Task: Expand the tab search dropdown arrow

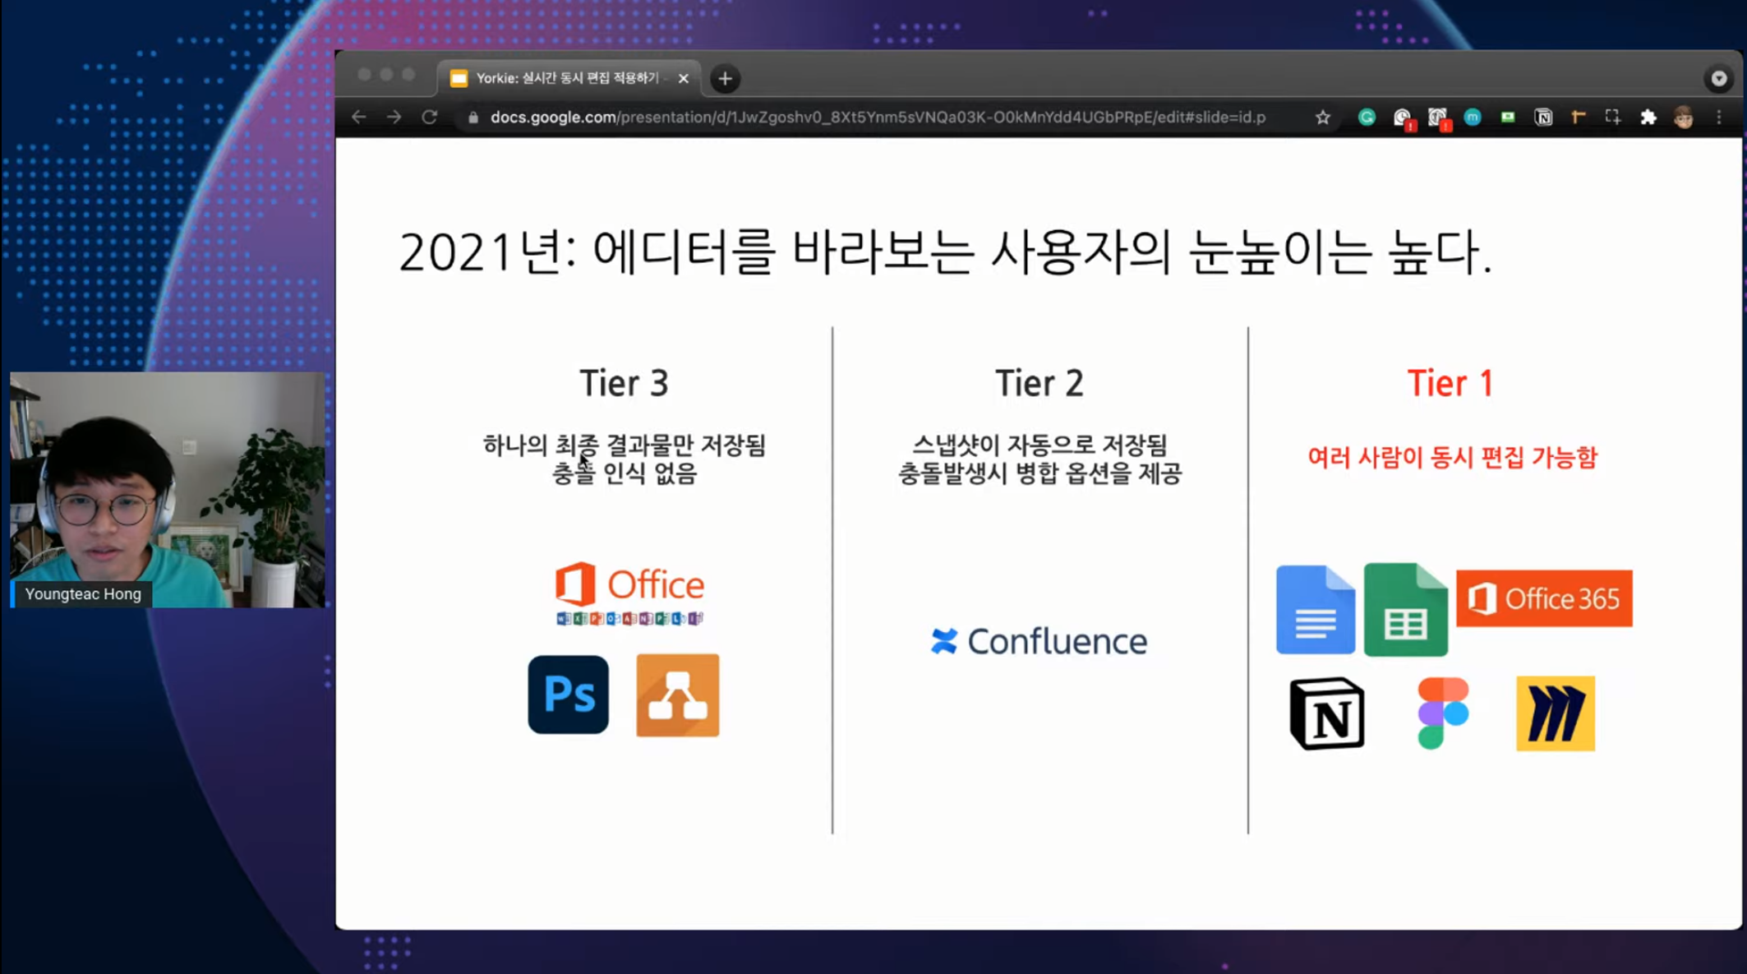Action: 1718,79
